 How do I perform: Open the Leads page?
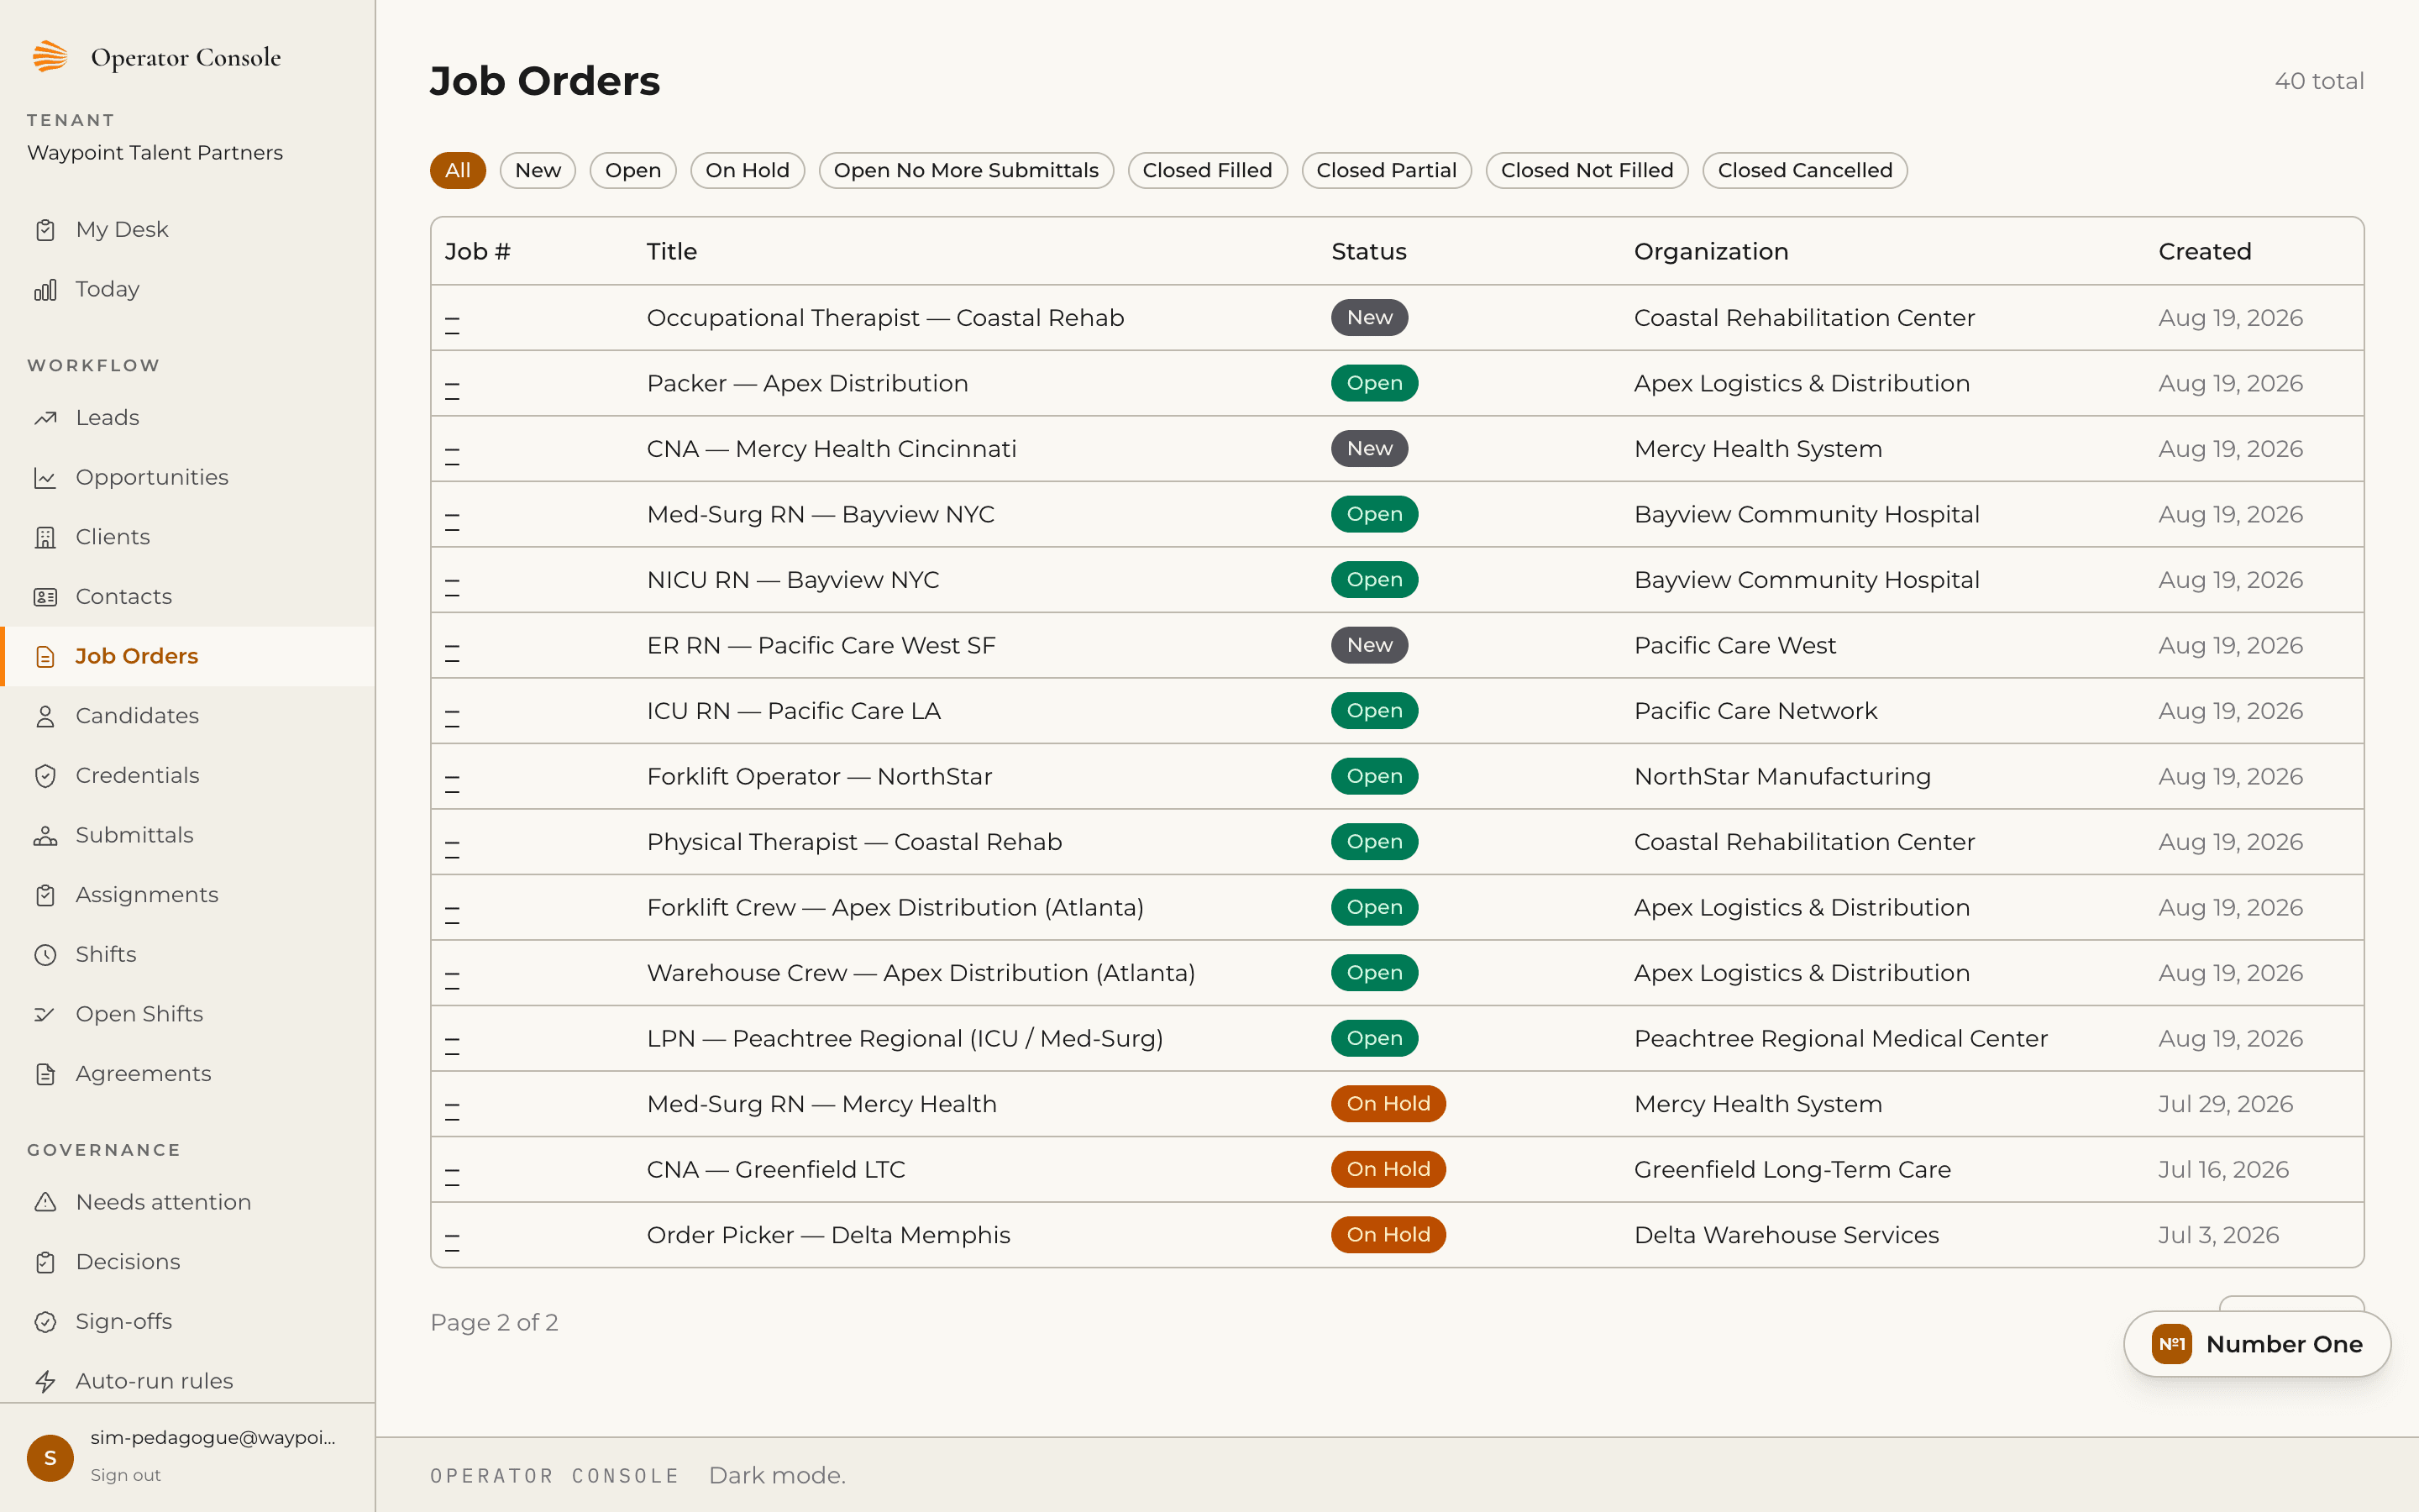[188, 418]
